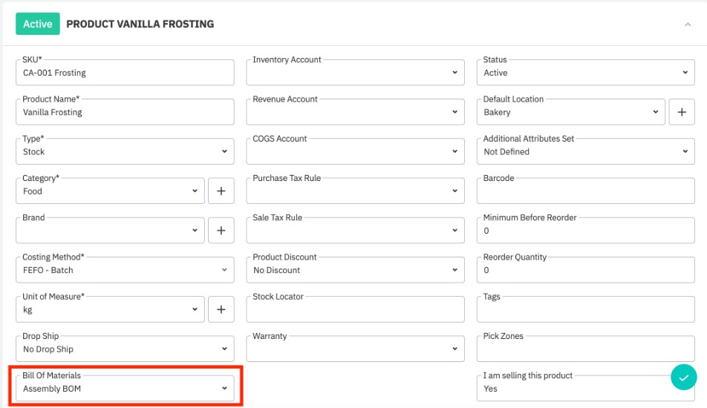The image size is (707, 408).
Task: Open the Drop Ship dropdown
Action: pyautogui.click(x=125, y=349)
